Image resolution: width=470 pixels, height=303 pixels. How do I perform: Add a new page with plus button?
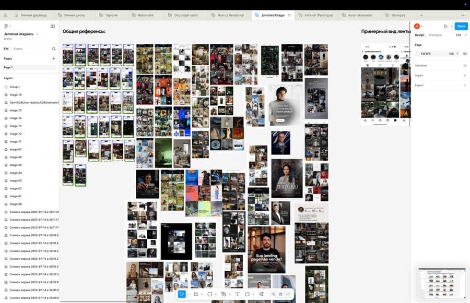click(x=54, y=59)
